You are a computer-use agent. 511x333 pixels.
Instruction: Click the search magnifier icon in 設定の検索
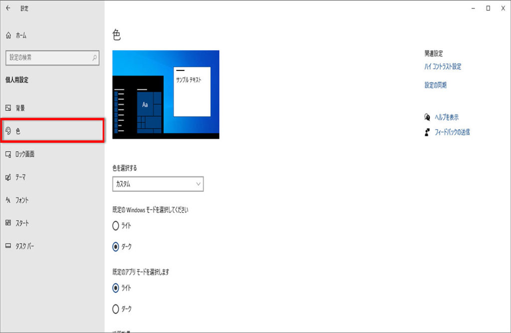(x=94, y=58)
